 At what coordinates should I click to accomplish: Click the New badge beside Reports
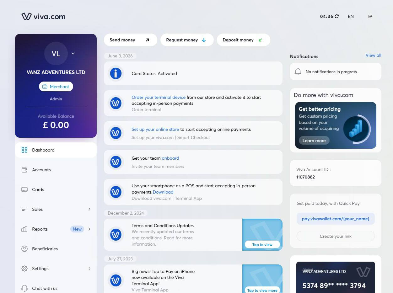[77, 229]
